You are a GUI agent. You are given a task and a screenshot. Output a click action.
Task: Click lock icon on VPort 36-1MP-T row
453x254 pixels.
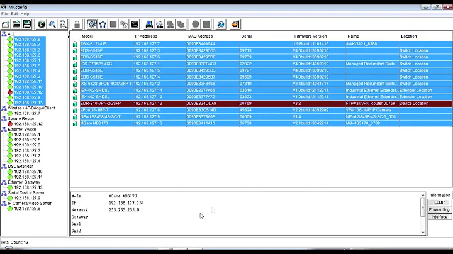point(75,110)
